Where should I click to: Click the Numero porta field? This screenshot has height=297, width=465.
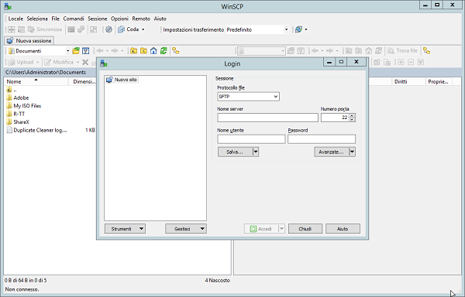click(x=335, y=118)
